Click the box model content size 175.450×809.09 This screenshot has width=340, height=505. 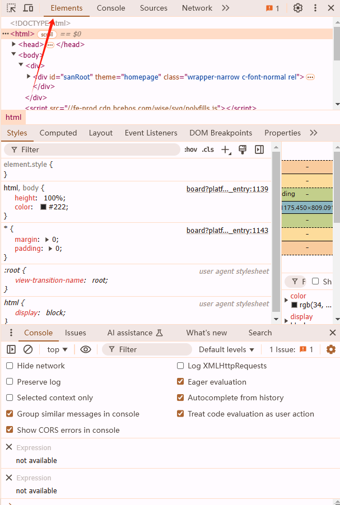(307, 208)
